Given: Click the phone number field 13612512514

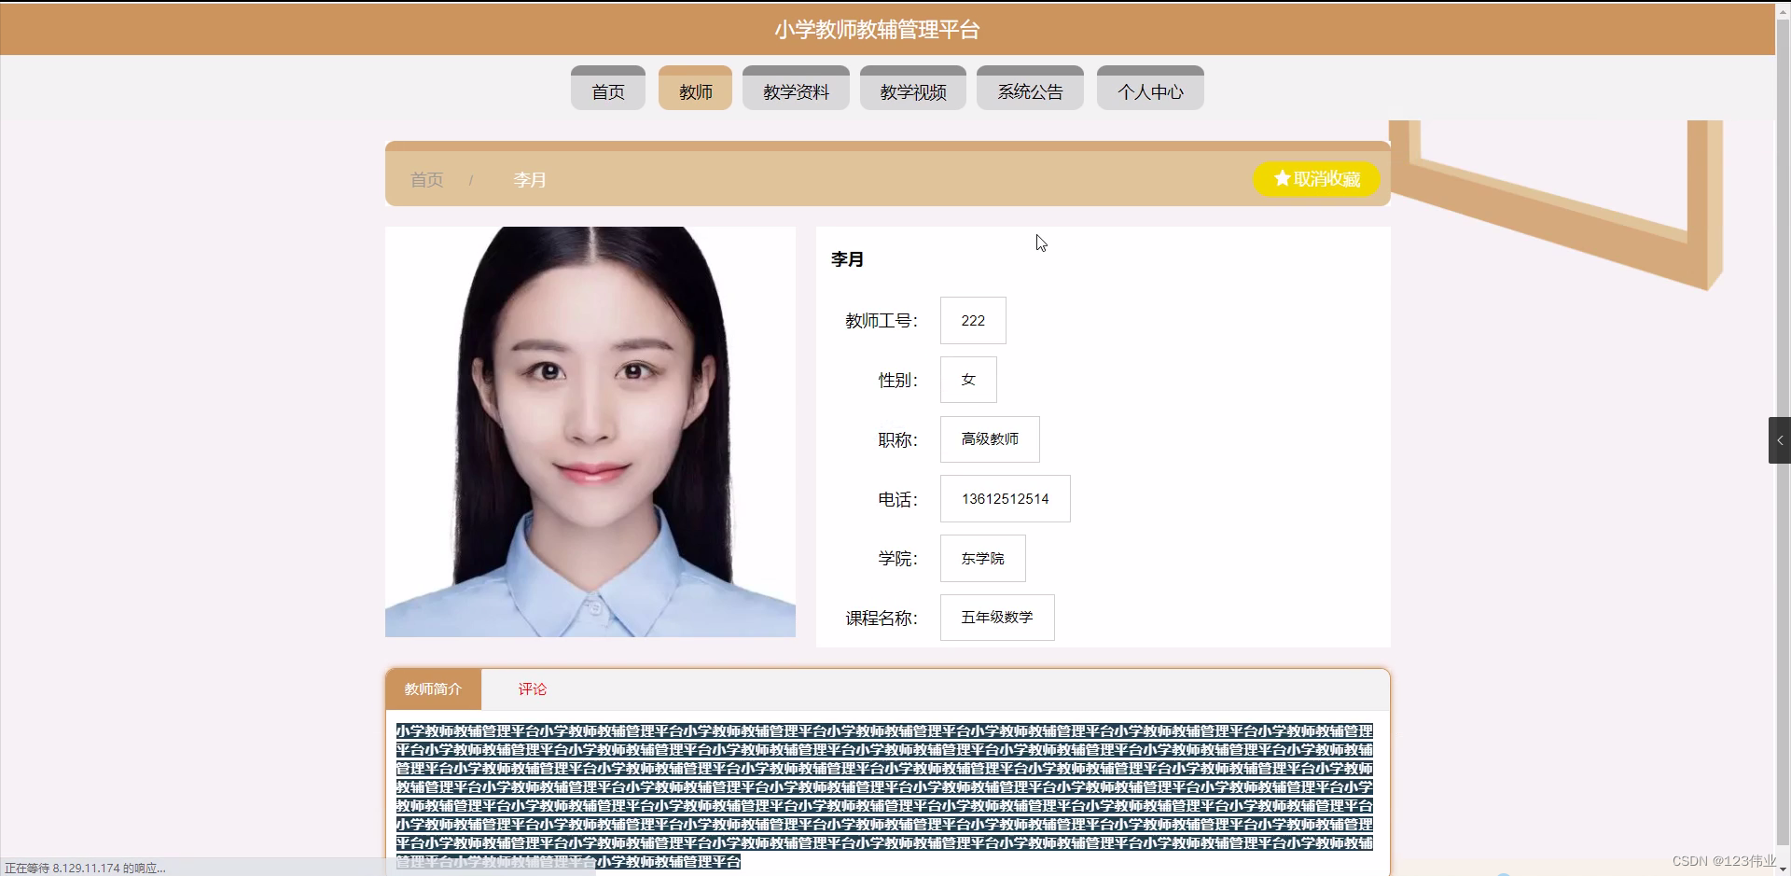Looking at the screenshot, I should [x=1005, y=498].
